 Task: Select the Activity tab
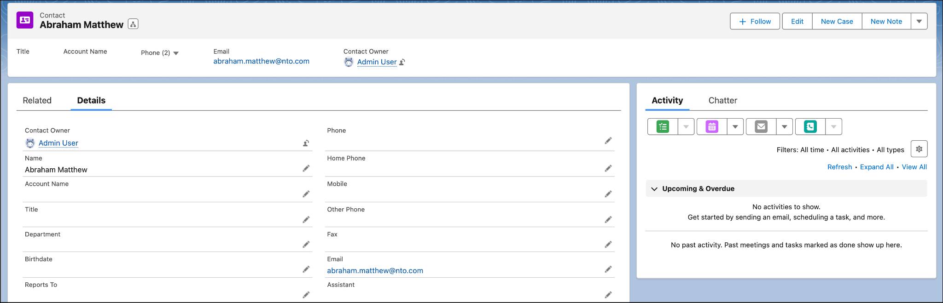[x=667, y=100]
